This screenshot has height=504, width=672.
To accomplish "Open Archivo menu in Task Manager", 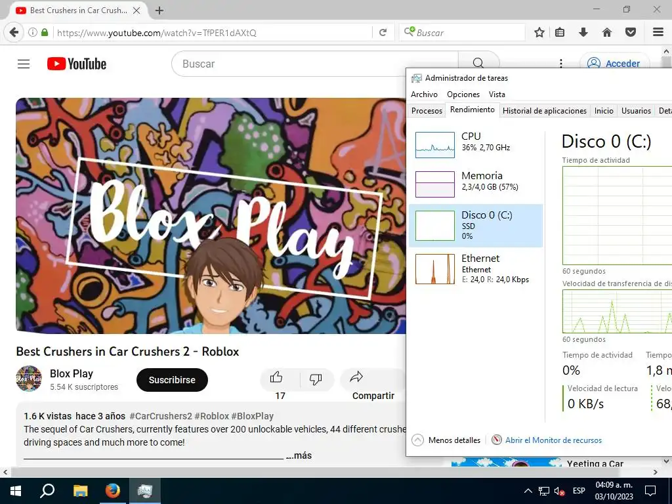I will pos(425,94).
